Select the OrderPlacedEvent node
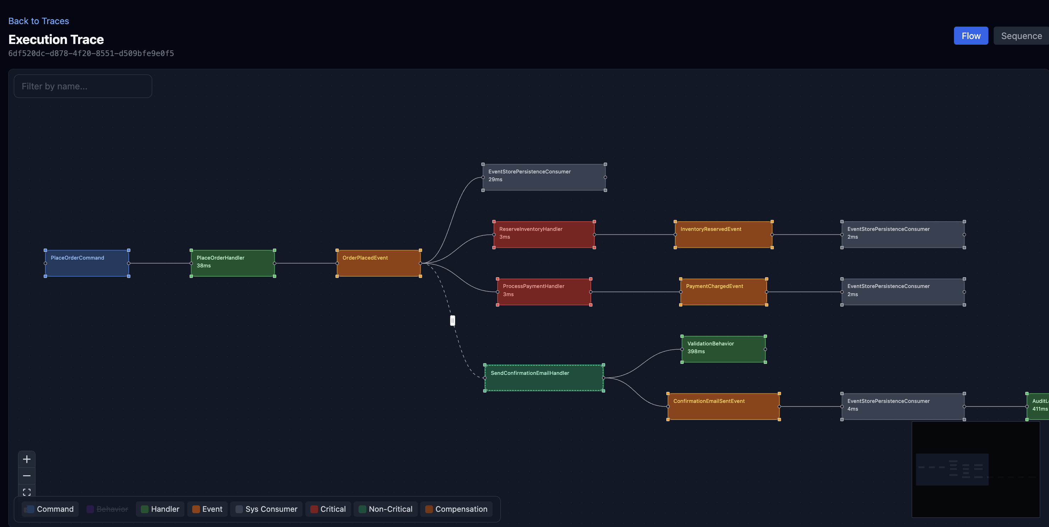 [379, 263]
